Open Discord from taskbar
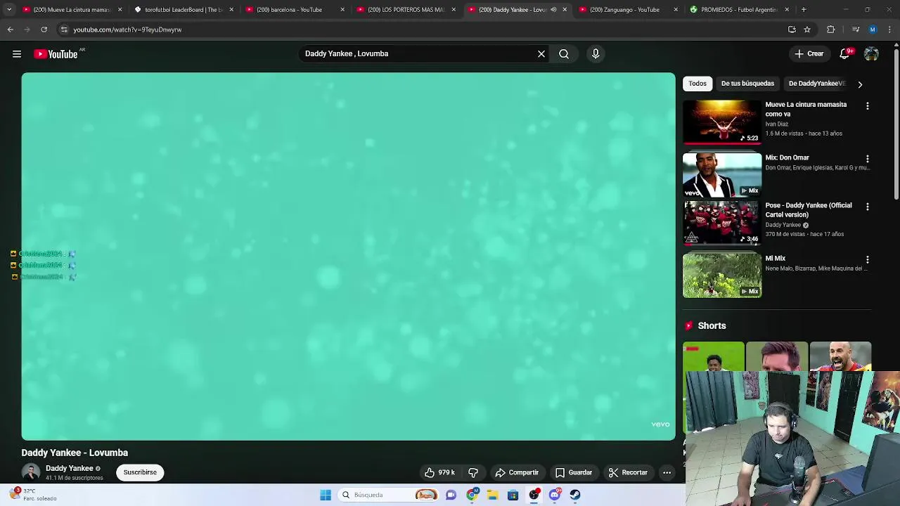The height and width of the screenshot is (506, 900). (x=555, y=495)
